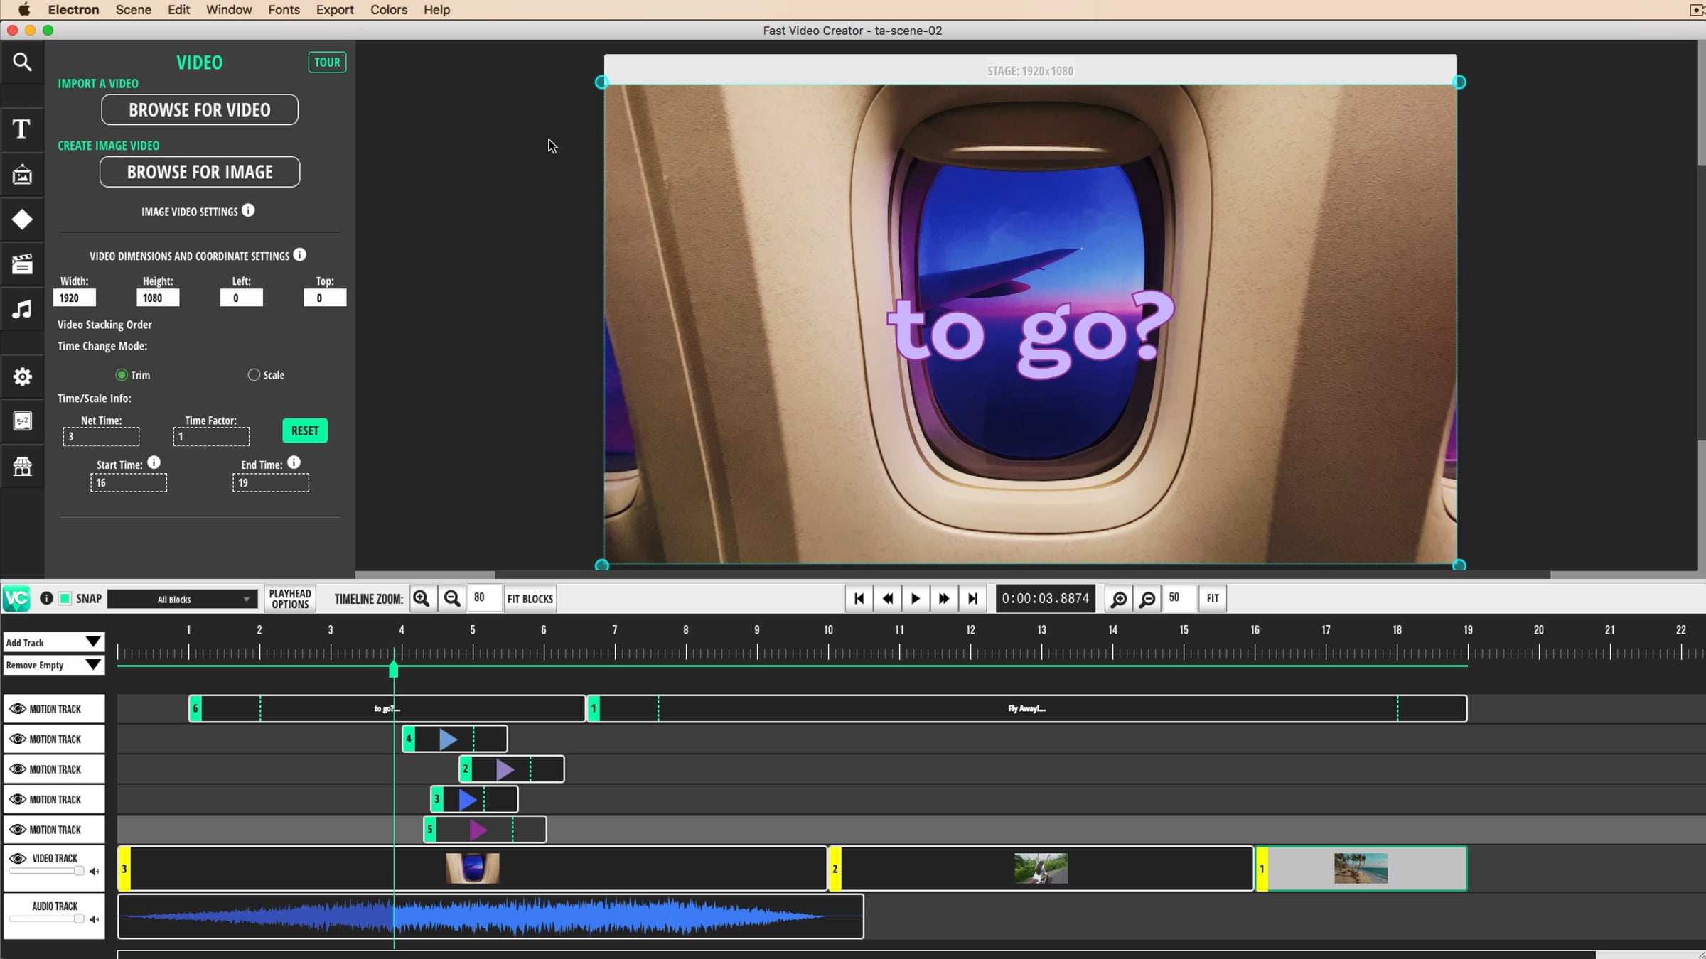1706x959 pixels.
Task: Open the Export menu
Action: (334, 10)
